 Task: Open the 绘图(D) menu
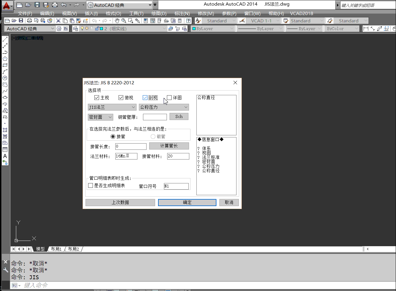click(159, 13)
